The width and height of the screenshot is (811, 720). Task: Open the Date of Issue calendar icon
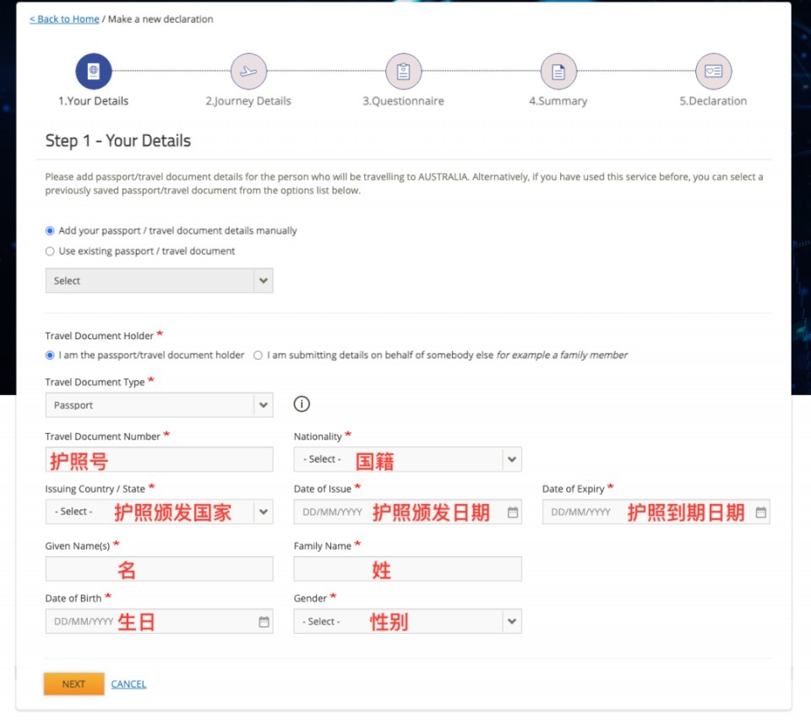(x=513, y=512)
